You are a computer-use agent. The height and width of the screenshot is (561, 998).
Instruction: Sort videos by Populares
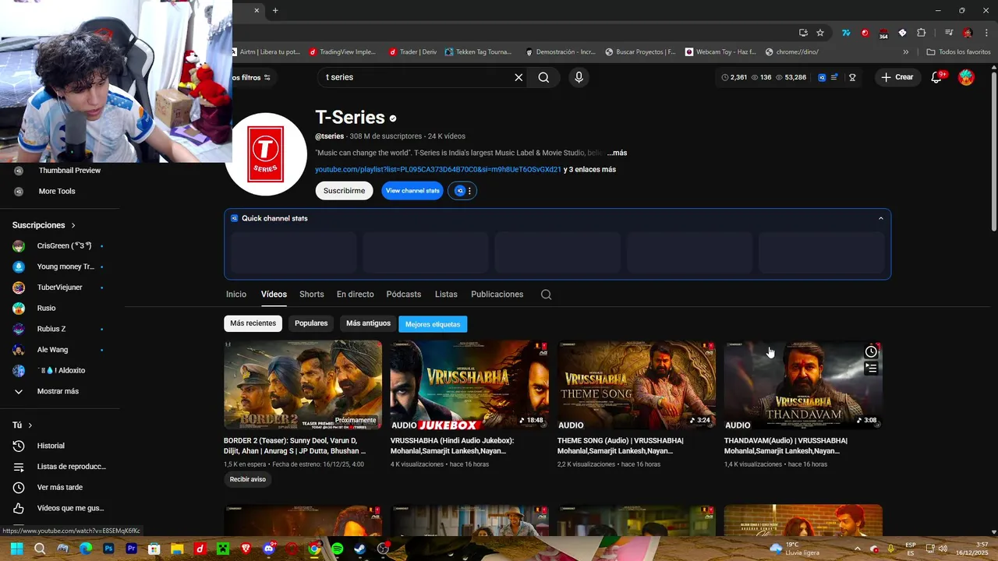[311, 323]
